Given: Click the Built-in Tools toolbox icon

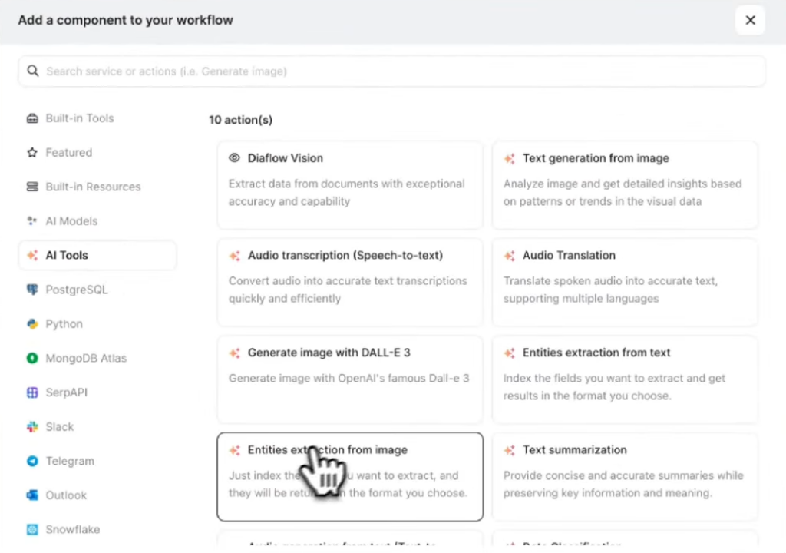Looking at the screenshot, I should 32,118.
